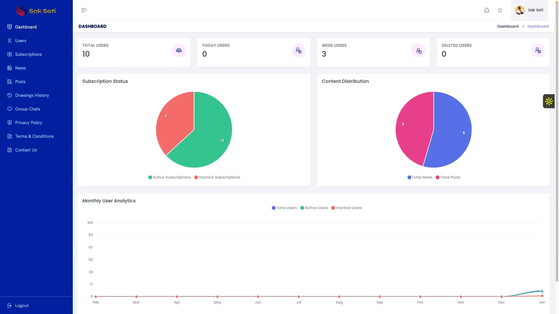This screenshot has height=314, width=559.
Task: Click the Jan Active Users data point
Action: click(542, 291)
